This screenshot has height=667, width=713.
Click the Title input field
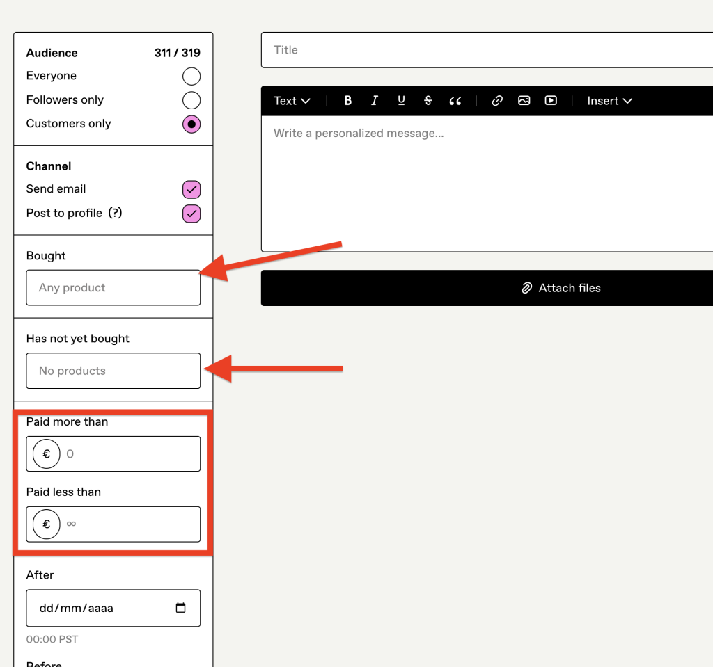click(x=487, y=50)
